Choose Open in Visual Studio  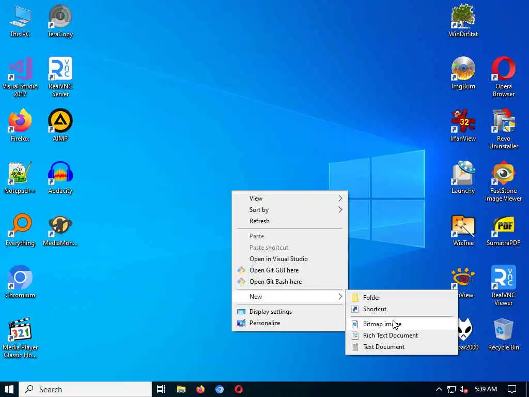(x=290, y=259)
